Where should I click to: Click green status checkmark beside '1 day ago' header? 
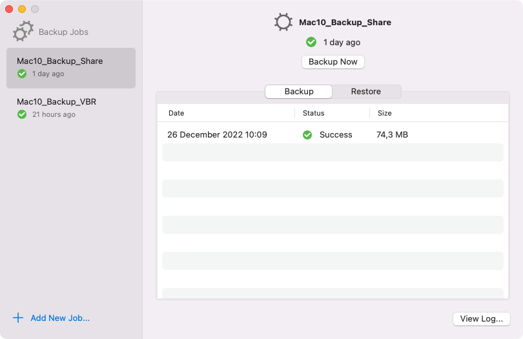point(311,42)
